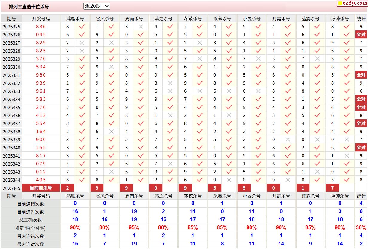Click the cz89.com site link

click(x=355, y=3)
